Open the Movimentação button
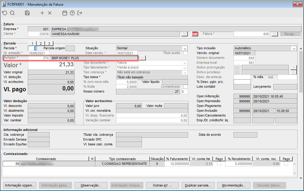 coord(234,185)
